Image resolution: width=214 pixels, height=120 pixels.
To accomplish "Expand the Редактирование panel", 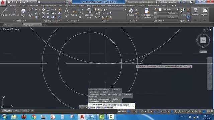I will coord(51,21).
